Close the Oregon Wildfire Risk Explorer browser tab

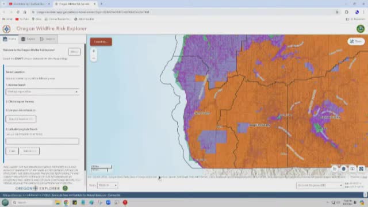tap(94, 4)
